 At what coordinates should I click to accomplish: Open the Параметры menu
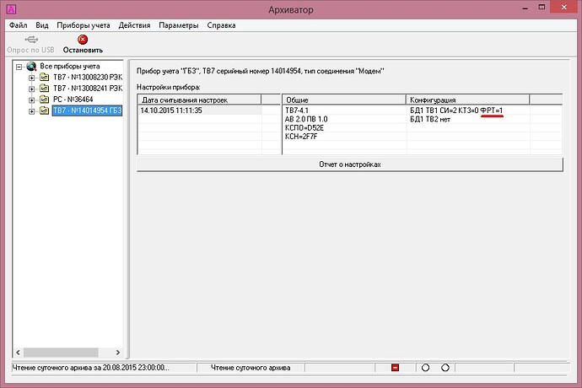click(179, 25)
